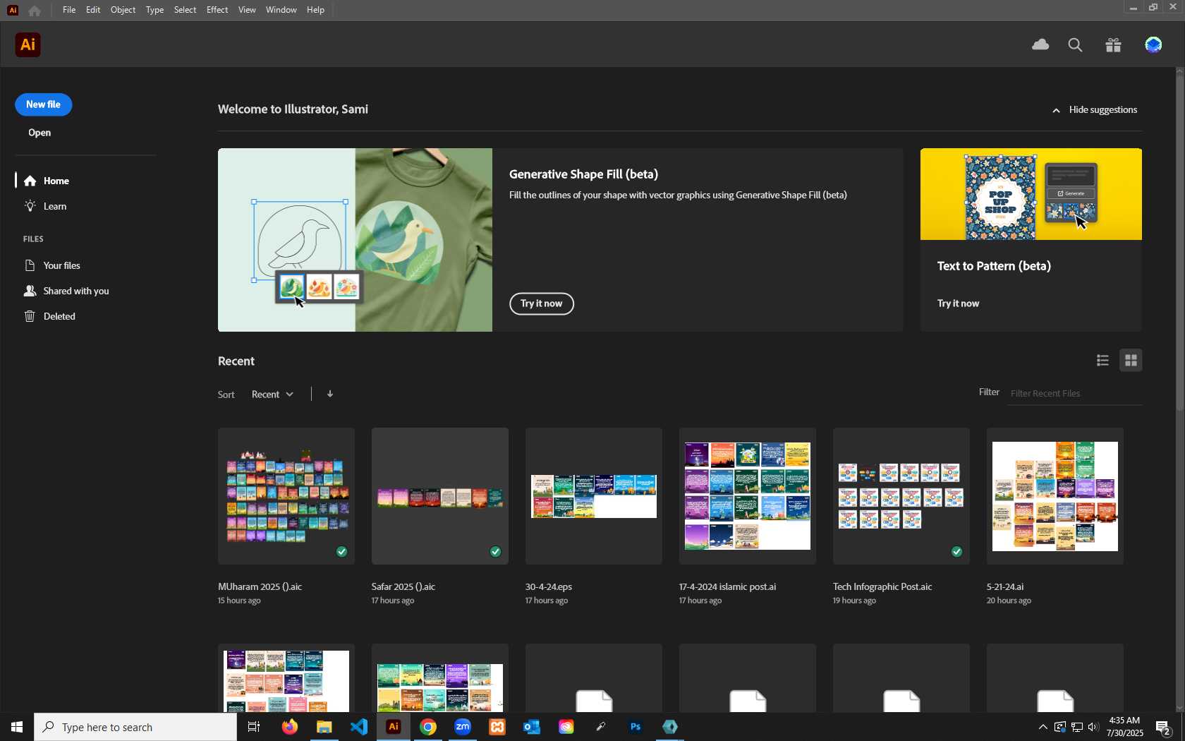Image resolution: width=1185 pixels, height=741 pixels.
Task: Click the volume icon in system tray
Action: click(1093, 727)
